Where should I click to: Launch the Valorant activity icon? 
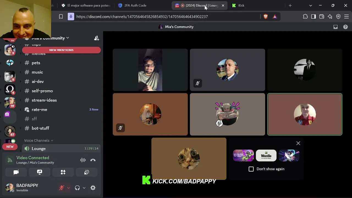pyautogui.click(x=243, y=156)
